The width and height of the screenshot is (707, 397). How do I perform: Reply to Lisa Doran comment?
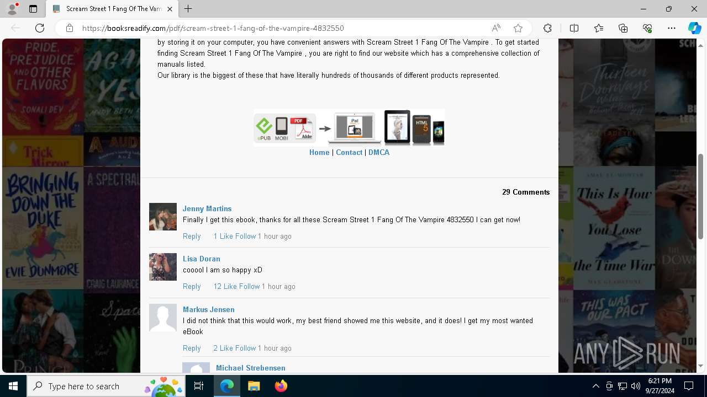[x=192, y=286]
